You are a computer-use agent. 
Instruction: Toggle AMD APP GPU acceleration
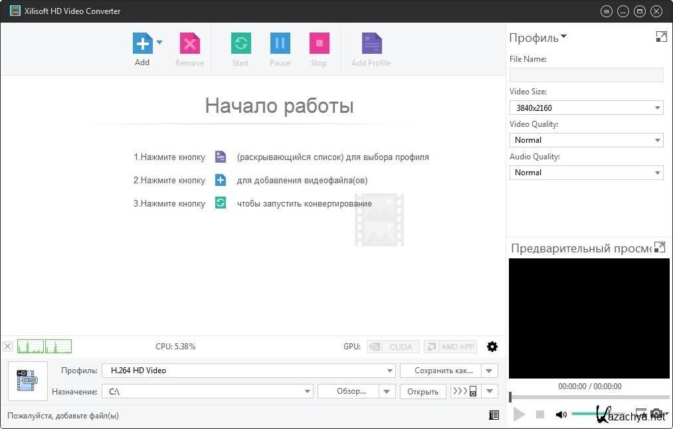point(451,347)
